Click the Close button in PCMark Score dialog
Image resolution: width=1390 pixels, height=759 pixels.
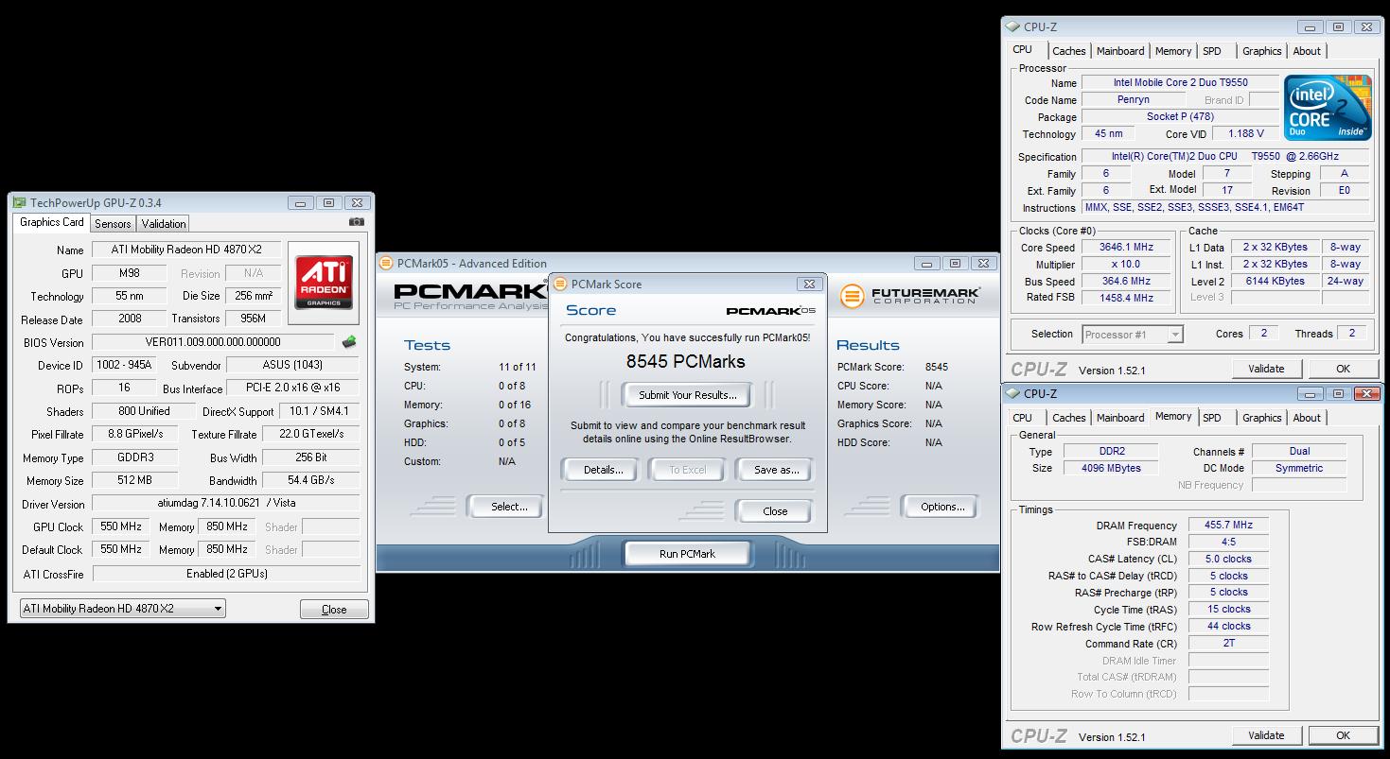[x=775, y=511]
